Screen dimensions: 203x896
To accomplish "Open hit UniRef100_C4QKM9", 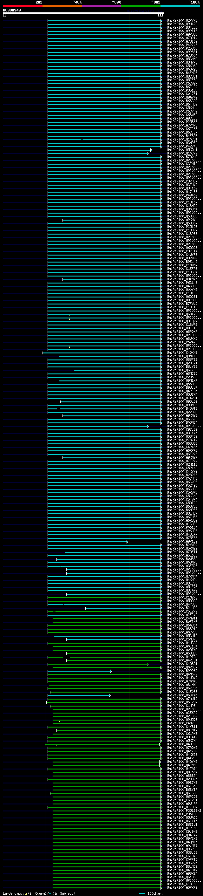I will tap(182, 353).
